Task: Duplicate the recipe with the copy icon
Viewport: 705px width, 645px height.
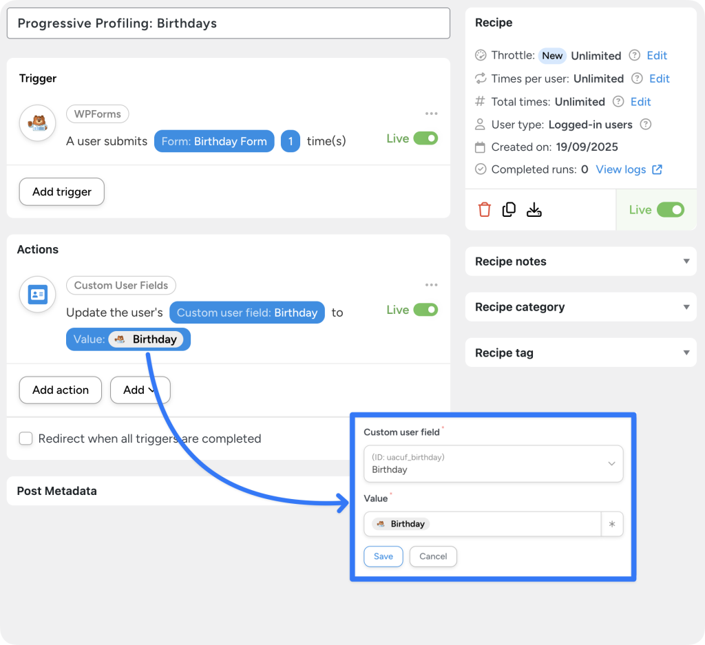Action: coord(509,209)
